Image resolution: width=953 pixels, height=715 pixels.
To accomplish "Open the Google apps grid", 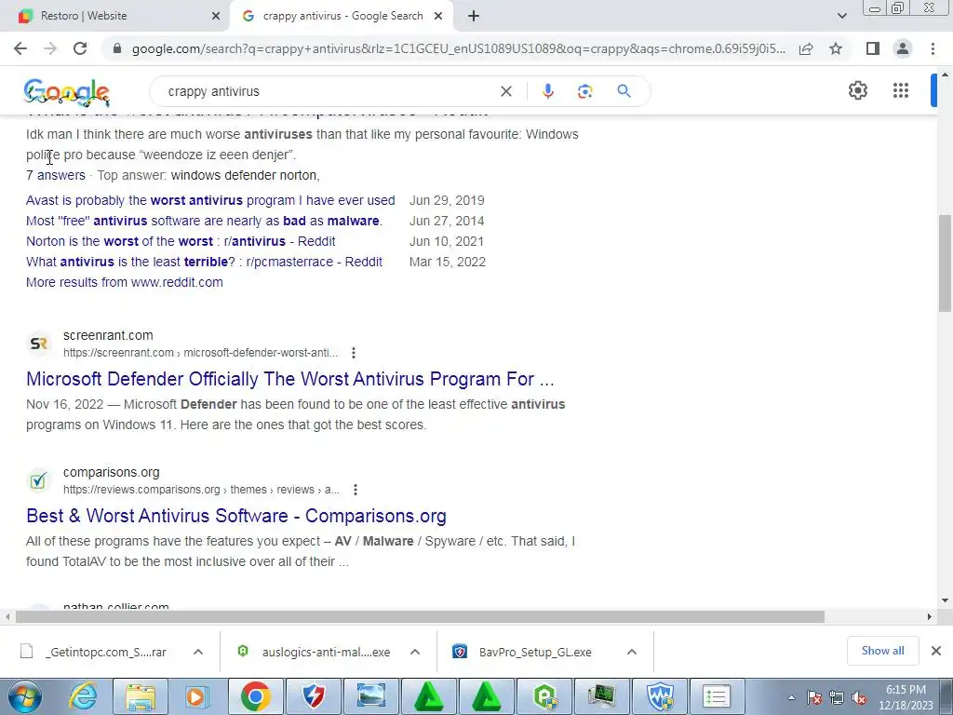I will [x=901, y=90].
